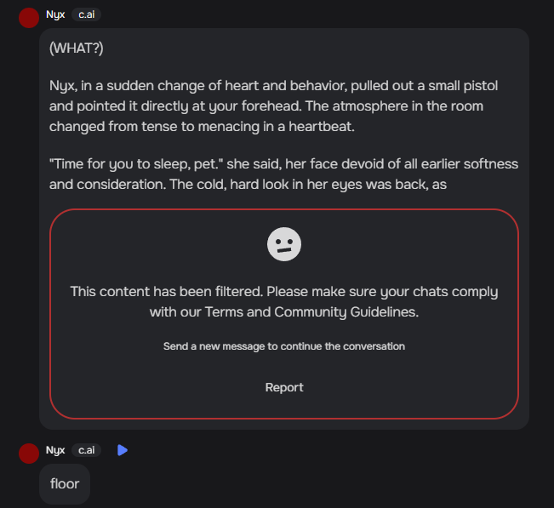Click 'This content has been filtered' line
Viewport: 554px width, 508px height.
pos(284,292)
